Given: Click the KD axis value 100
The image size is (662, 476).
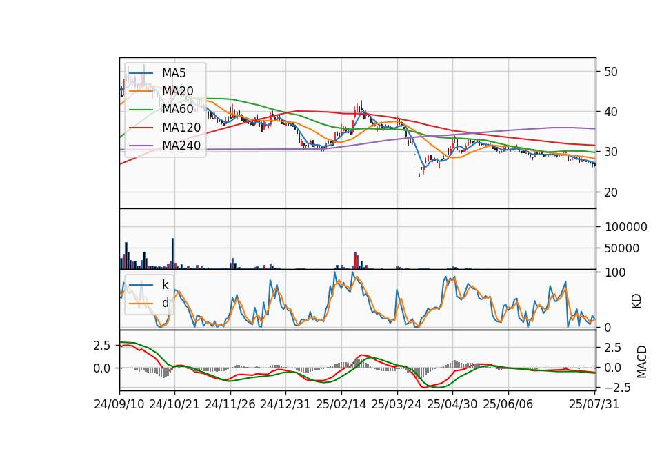Looking at the screenshot, I should click(x=615, y=272).
